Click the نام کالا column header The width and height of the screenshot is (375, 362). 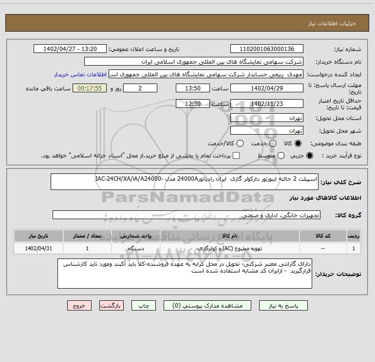click(229, 236)
